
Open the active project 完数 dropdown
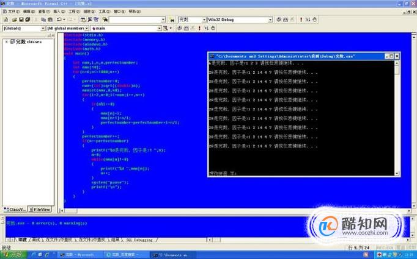(x=204, y=20)
